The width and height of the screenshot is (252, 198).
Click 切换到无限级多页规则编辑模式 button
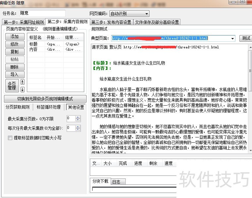45,99
